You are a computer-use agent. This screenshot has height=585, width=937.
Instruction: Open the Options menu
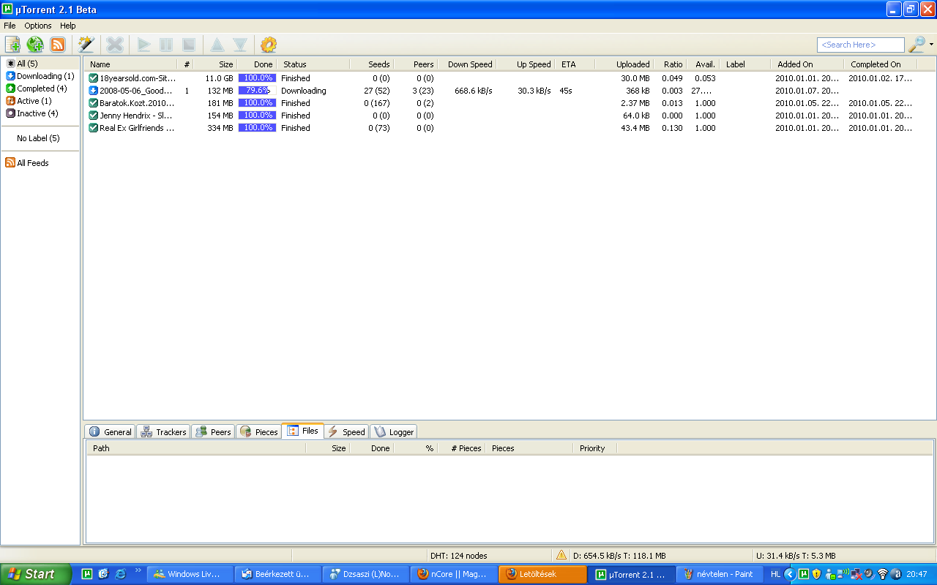point(38,26)
